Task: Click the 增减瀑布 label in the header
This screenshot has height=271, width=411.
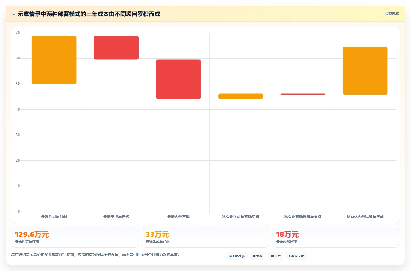Action: (392, 14)
